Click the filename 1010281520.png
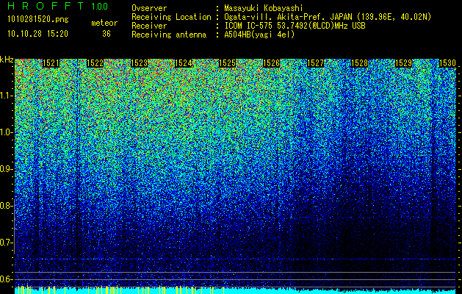Viewport: 462px width, 294px height. 37,20
